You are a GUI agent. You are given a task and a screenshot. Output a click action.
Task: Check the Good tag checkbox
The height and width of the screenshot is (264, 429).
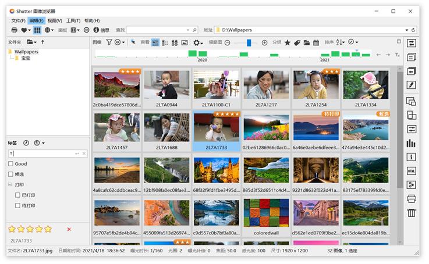pos(10,164)
